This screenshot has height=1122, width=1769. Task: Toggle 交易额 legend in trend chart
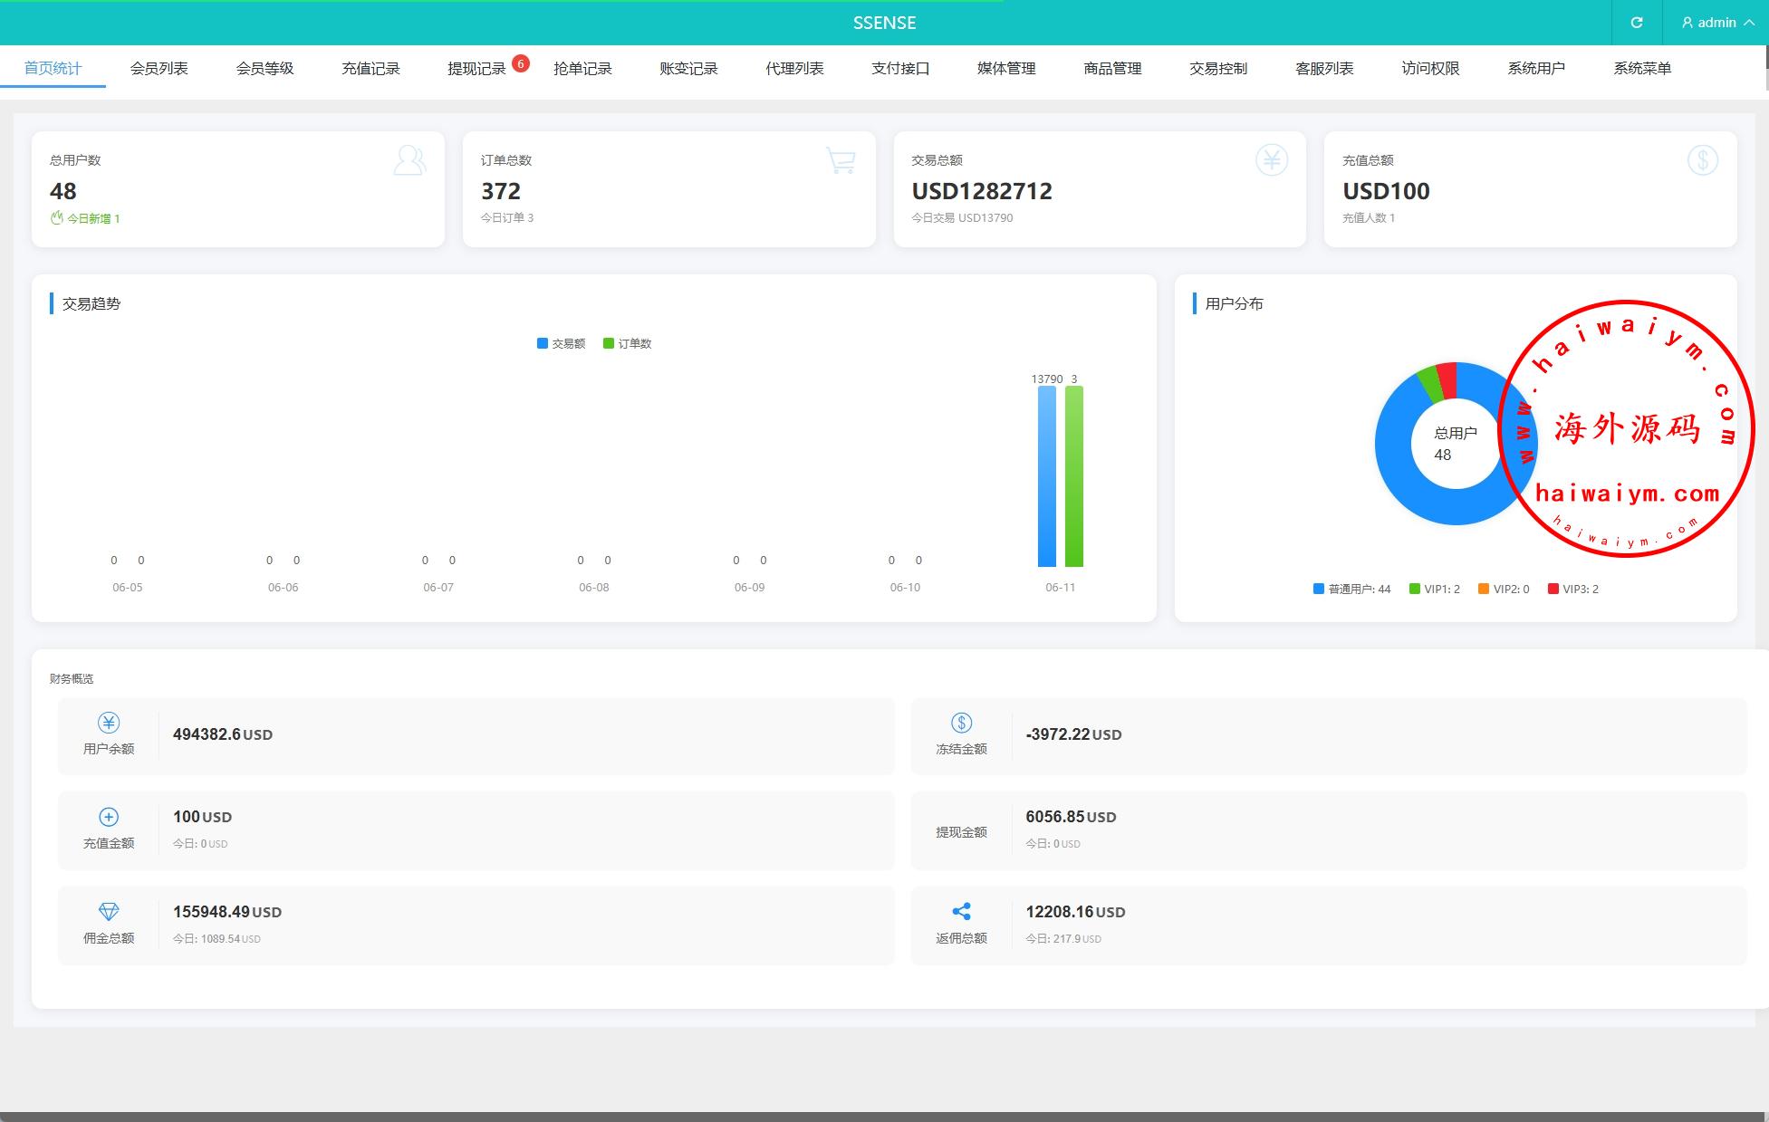561,344
